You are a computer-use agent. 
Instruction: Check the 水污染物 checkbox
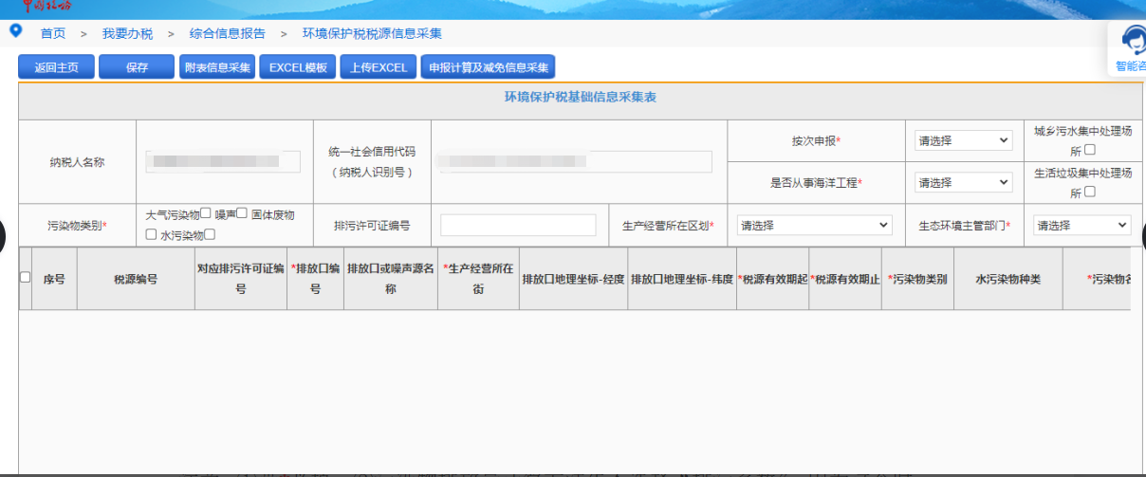tap(211, 234)
